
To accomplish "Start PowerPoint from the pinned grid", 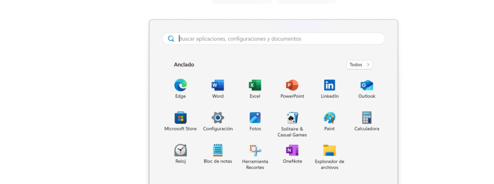I will pyautogui.click(x=292, y=85).
